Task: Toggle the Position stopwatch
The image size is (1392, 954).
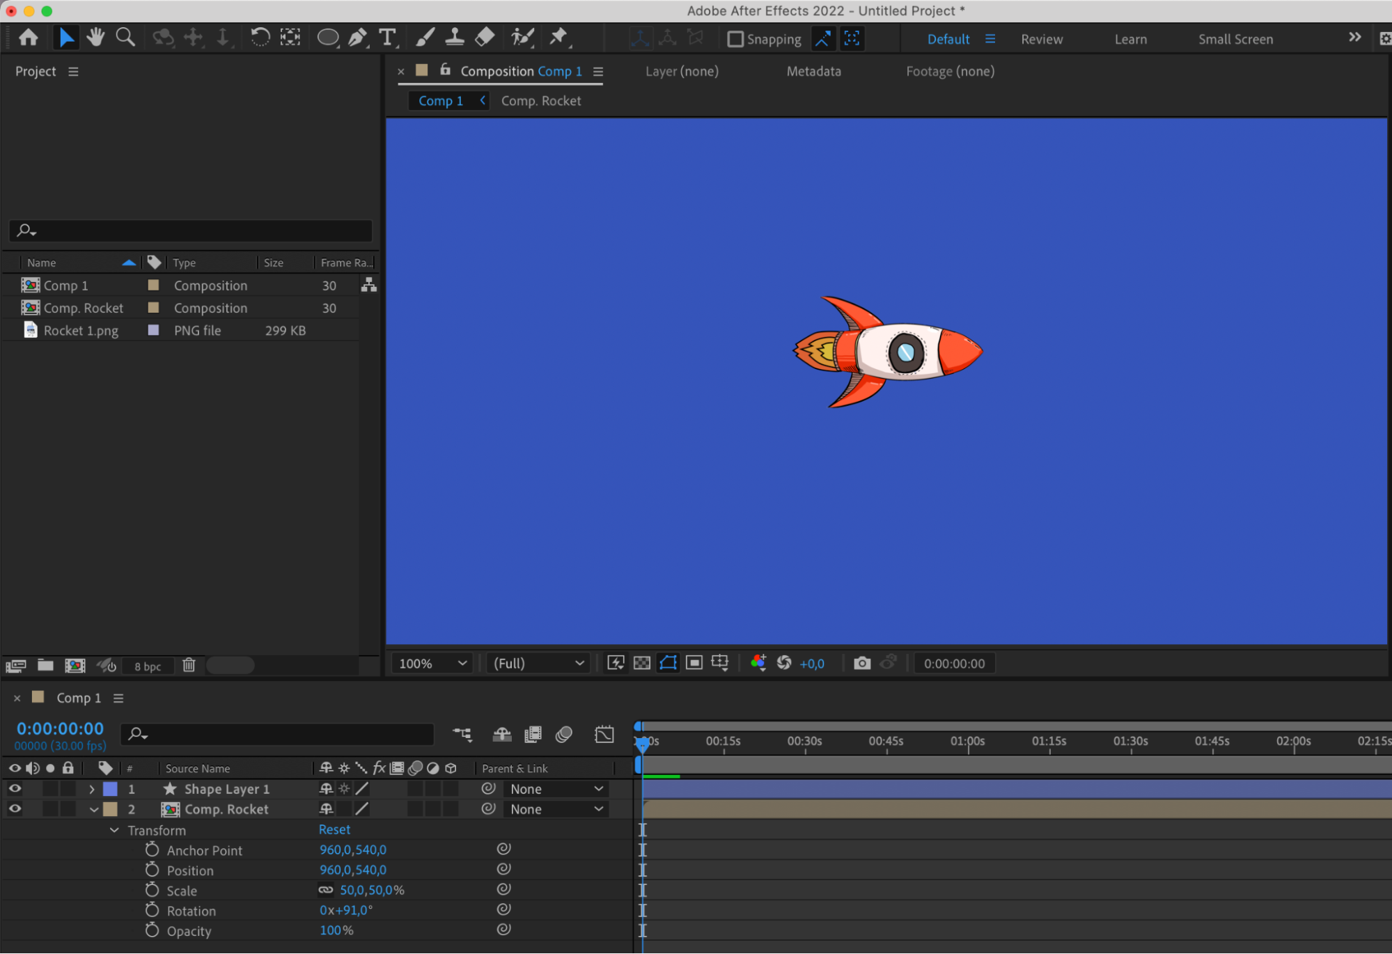Action: tap(152, 870)
